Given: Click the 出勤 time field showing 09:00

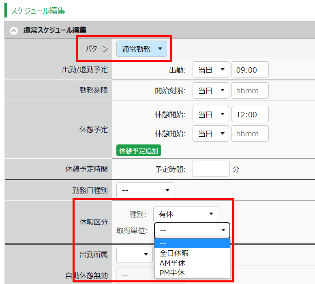Looking at the screenshot, I should [250, 70].
